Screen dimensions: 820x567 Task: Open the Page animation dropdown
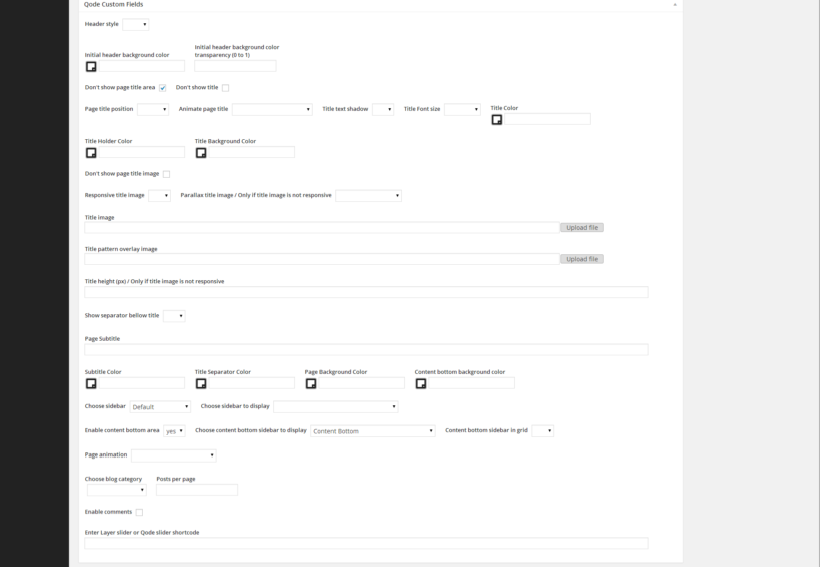pos(173,455)
